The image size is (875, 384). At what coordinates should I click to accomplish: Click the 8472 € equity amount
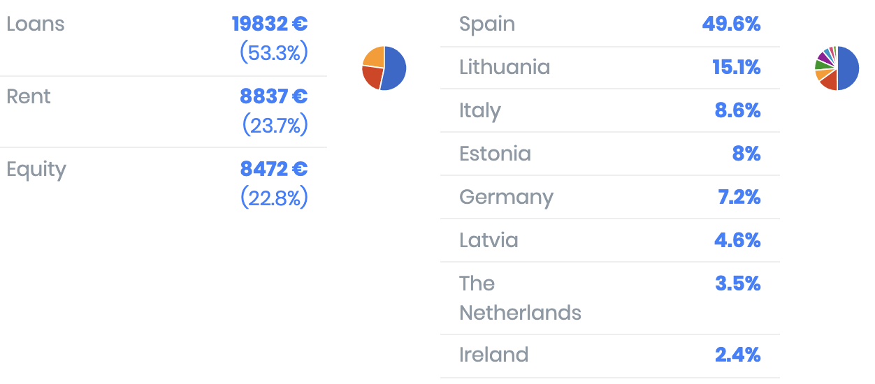tap(274, 169)
